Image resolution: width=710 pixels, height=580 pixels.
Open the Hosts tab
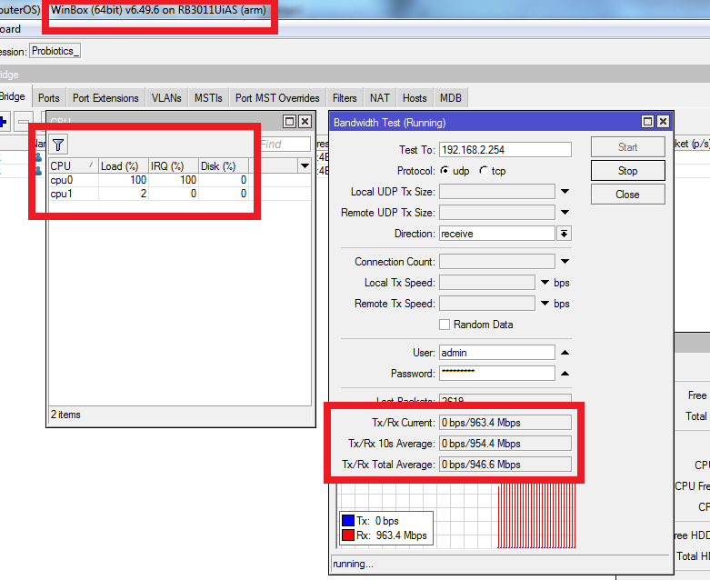pos(415,98)
